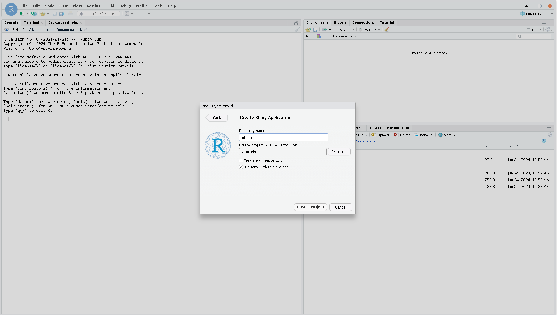Click the project directory R cube icon

click(544, 141)
